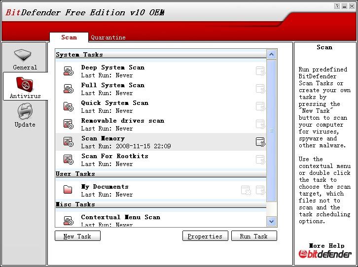The image size is (358, 267).
Task: Click the User Tasks group header
Action: point(161,174)
